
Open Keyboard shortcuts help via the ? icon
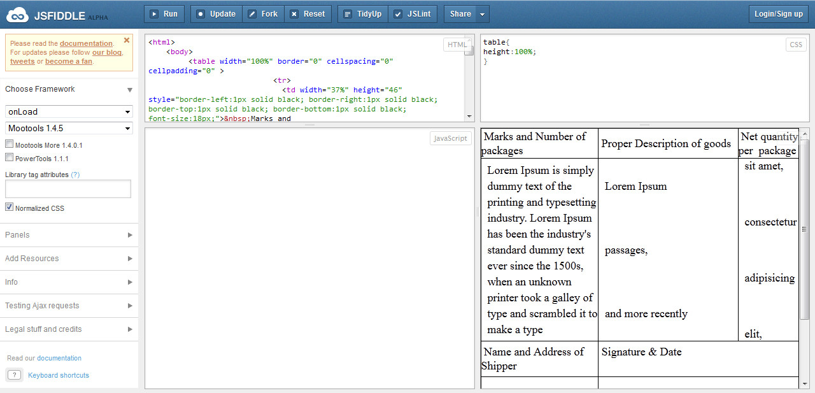pos(14,375)
